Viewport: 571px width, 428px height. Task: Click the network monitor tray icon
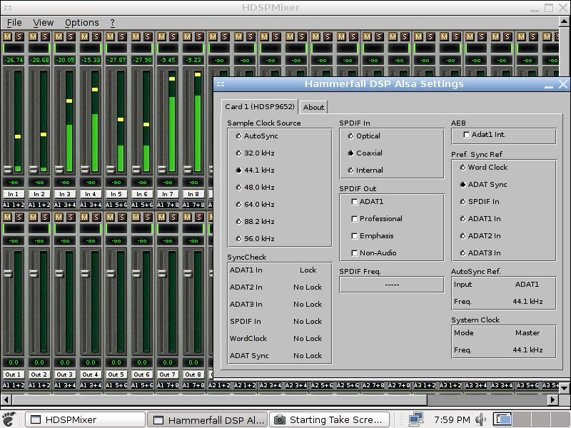coord(416,419)
